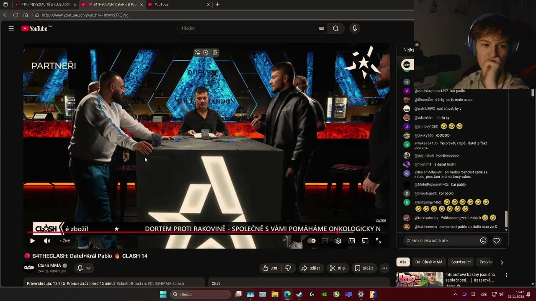This screenshot has height=301, width=536.
Task: Open File Explorer from the taskbar
Action: (275, 294)
